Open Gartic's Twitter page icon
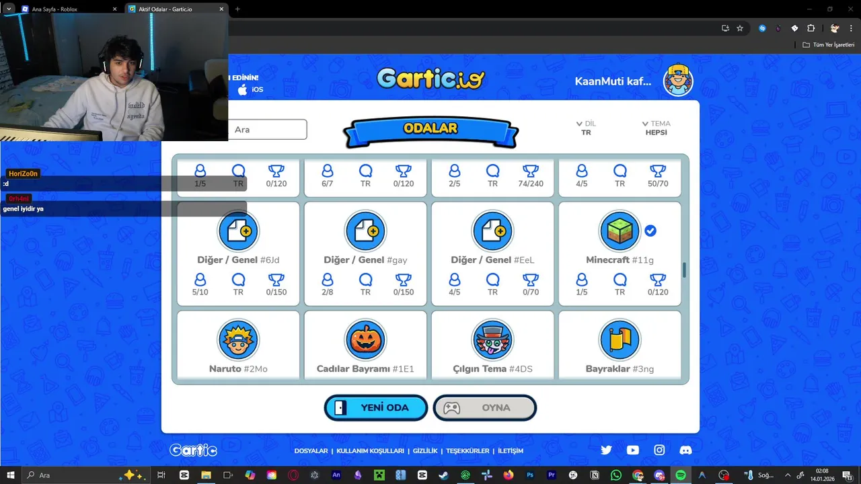This screenshot has height=484, width=861. click(606, 450)
